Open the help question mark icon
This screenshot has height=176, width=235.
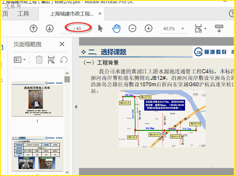(x=232, y=13)
